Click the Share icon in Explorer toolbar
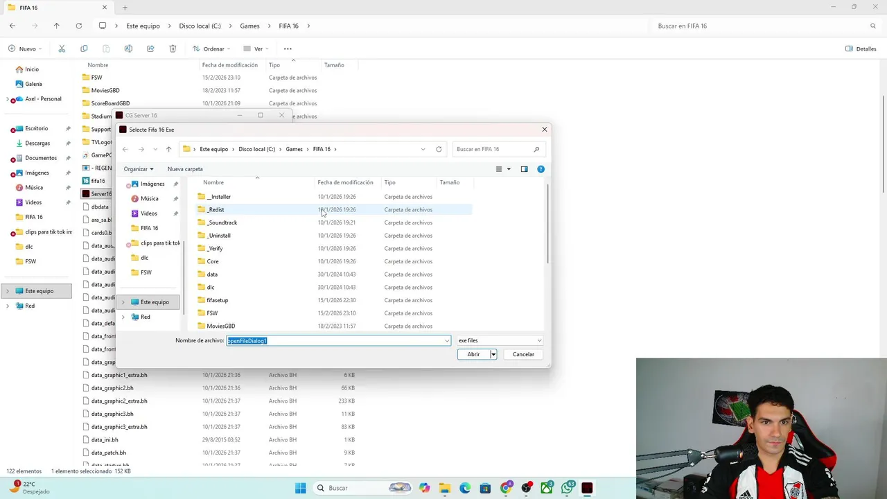887x499 pixels. [x=150, y=49]
